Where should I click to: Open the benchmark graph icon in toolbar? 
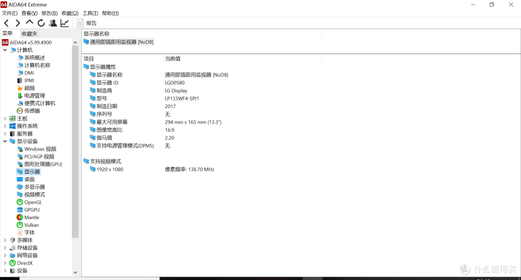(x=65, y=23)
